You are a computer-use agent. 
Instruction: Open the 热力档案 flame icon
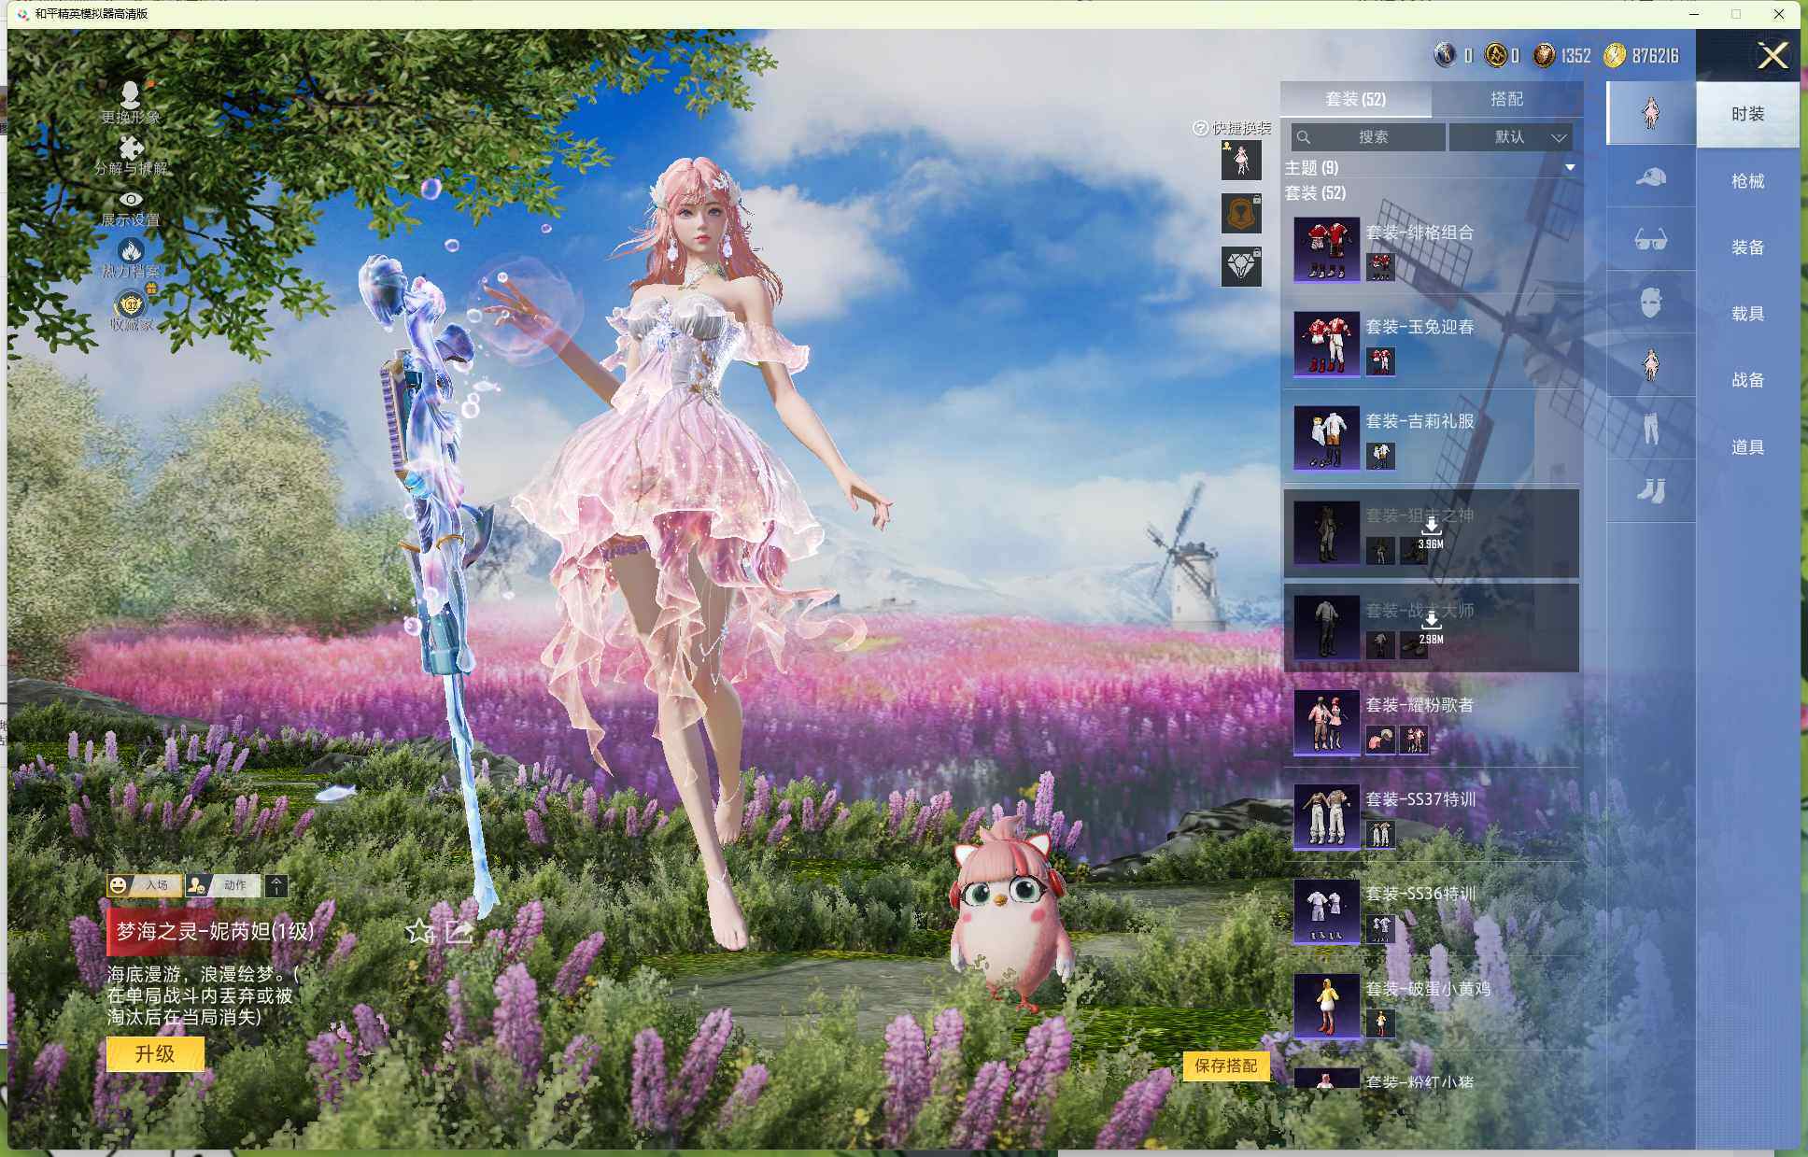click(131, 251)
